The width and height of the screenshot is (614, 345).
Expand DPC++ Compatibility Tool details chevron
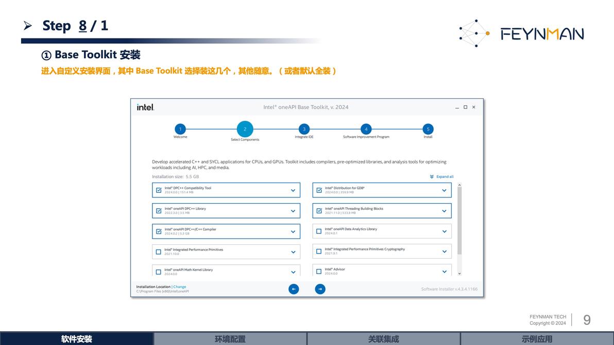(293, 190)
